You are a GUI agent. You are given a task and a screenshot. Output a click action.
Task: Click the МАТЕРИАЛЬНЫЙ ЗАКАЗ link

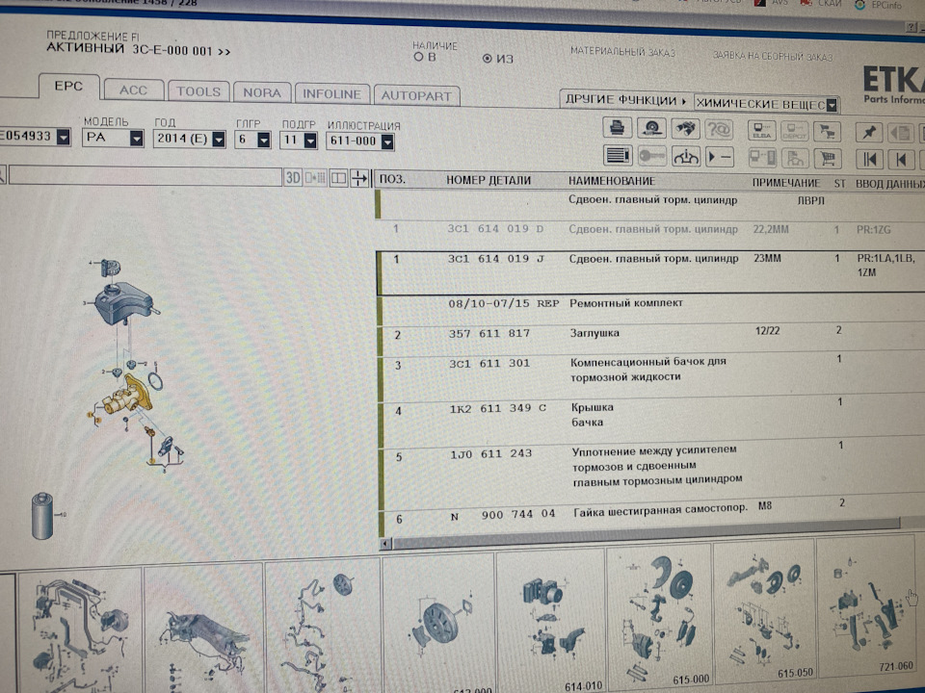click(x=622, y=52)
